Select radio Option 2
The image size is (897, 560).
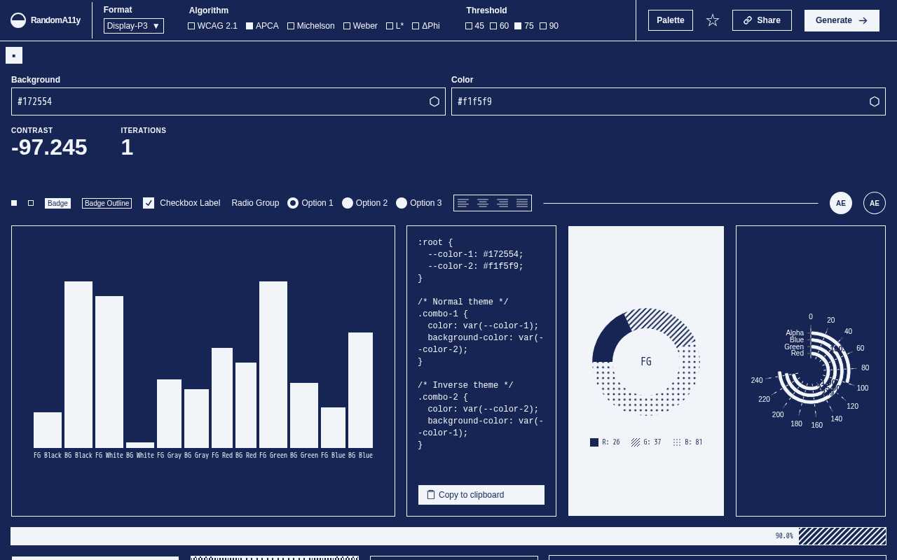[348, 203]
